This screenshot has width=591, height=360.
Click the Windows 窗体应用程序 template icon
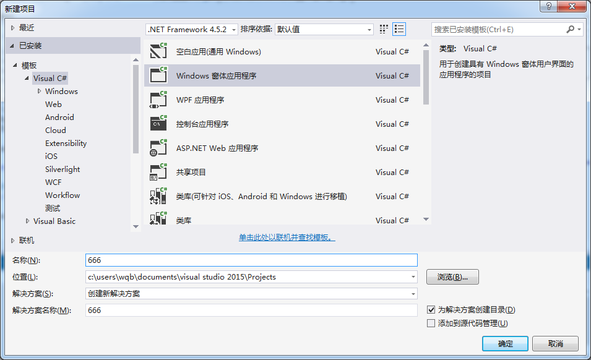[x=158, y=75]
